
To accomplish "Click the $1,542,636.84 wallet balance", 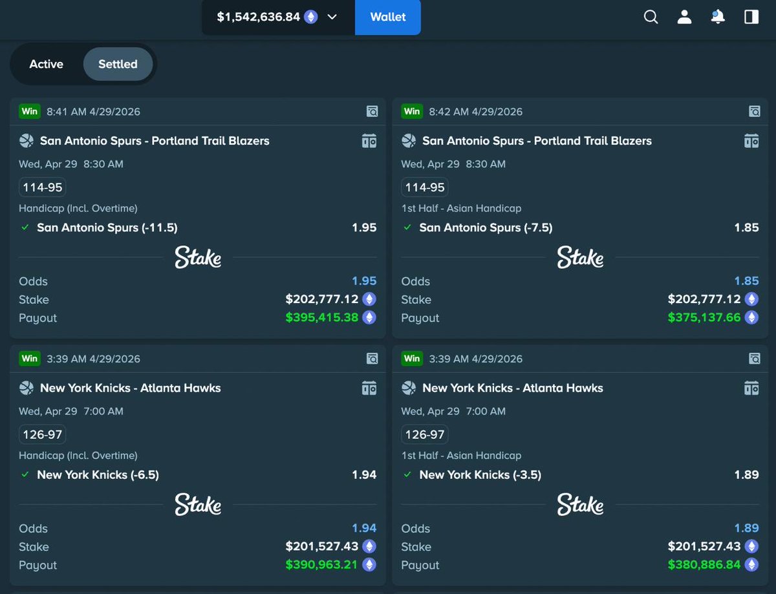I will (x=259, y=17).
